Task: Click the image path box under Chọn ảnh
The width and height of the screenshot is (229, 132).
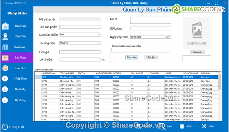Action: pos(197,59)
